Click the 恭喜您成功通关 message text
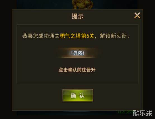 point(41,36)
